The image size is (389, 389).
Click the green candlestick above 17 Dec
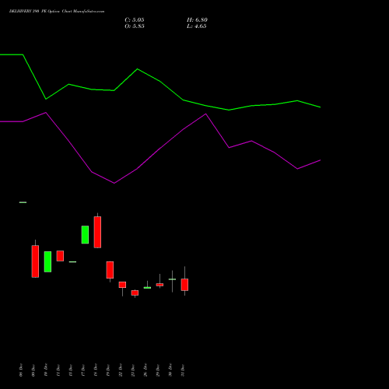[85, 235]
